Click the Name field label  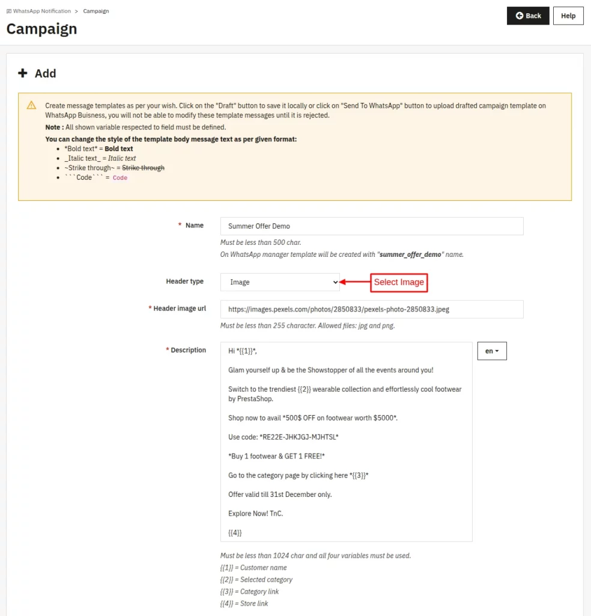tap(194, 226)
